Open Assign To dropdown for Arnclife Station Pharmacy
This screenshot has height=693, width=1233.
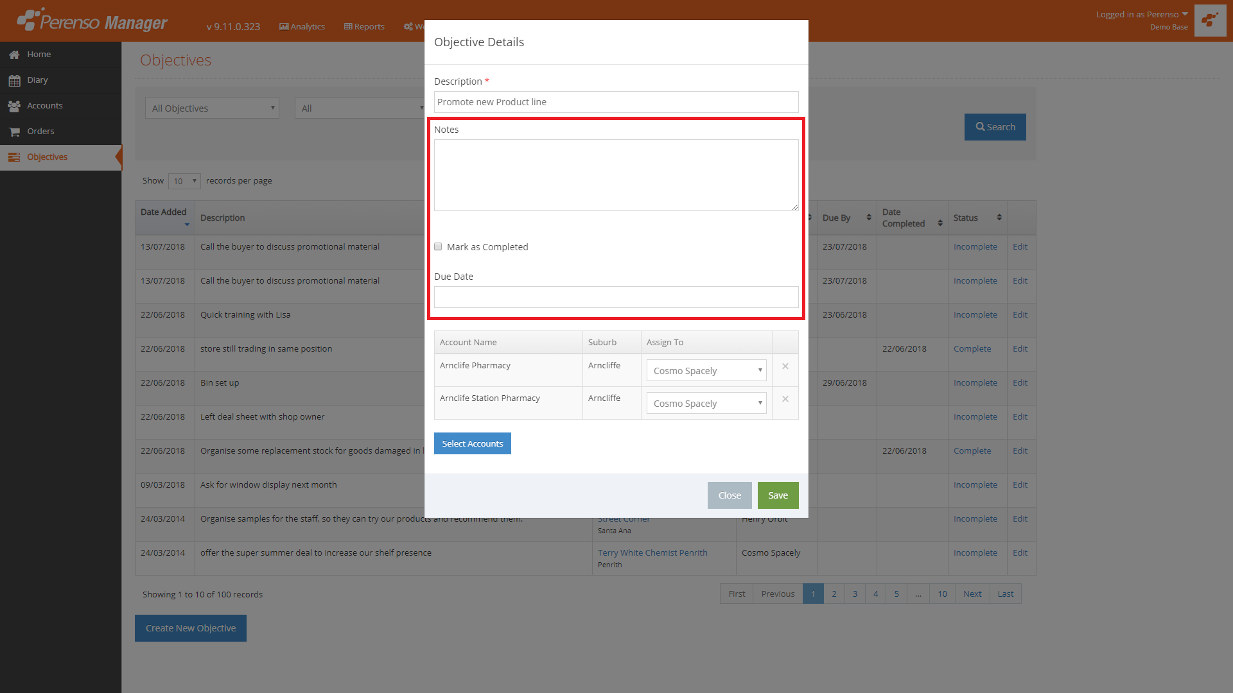coord(706,404)
